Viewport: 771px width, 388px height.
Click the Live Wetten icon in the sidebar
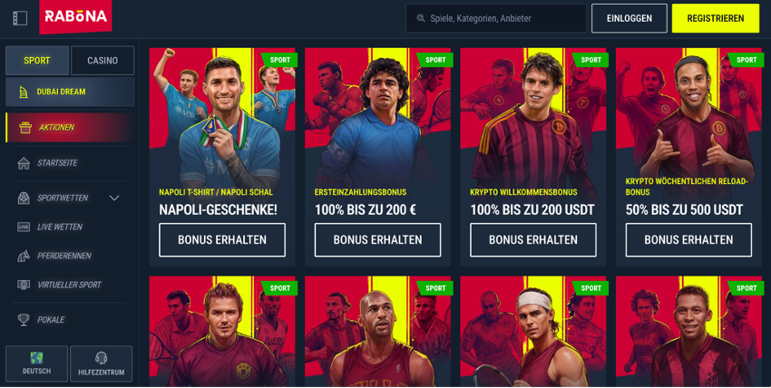click(x=24, y=227)
